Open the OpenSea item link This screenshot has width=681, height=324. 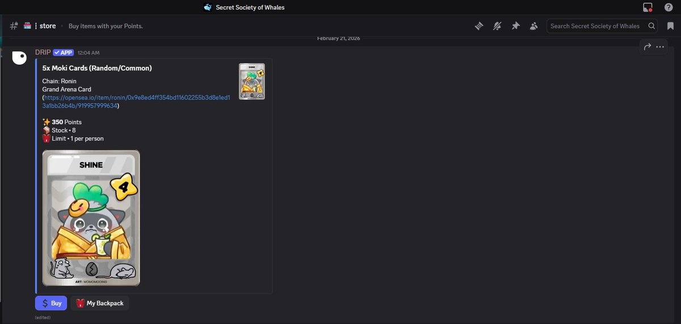pyautogui.click(x=136, y=101)
